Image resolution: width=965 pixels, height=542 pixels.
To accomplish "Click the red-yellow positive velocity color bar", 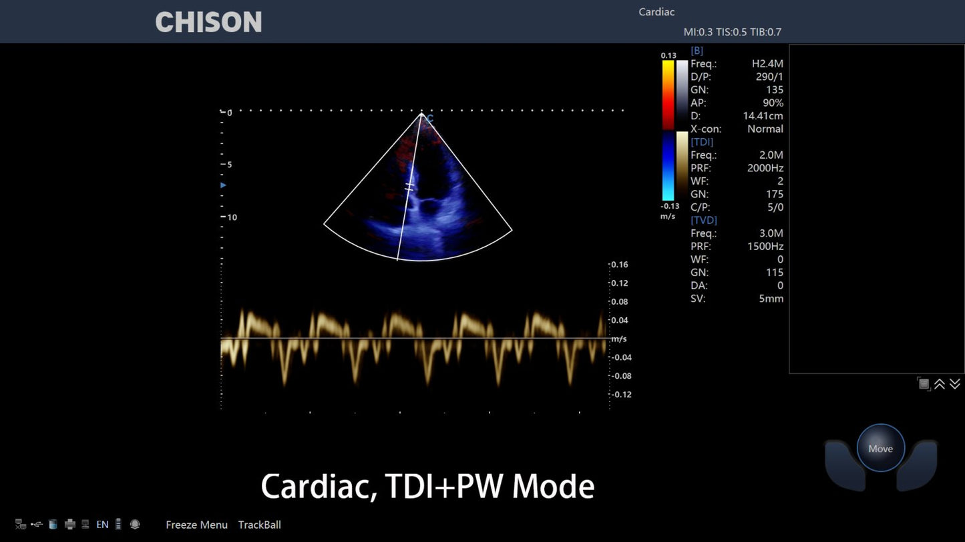I will 668,95.
